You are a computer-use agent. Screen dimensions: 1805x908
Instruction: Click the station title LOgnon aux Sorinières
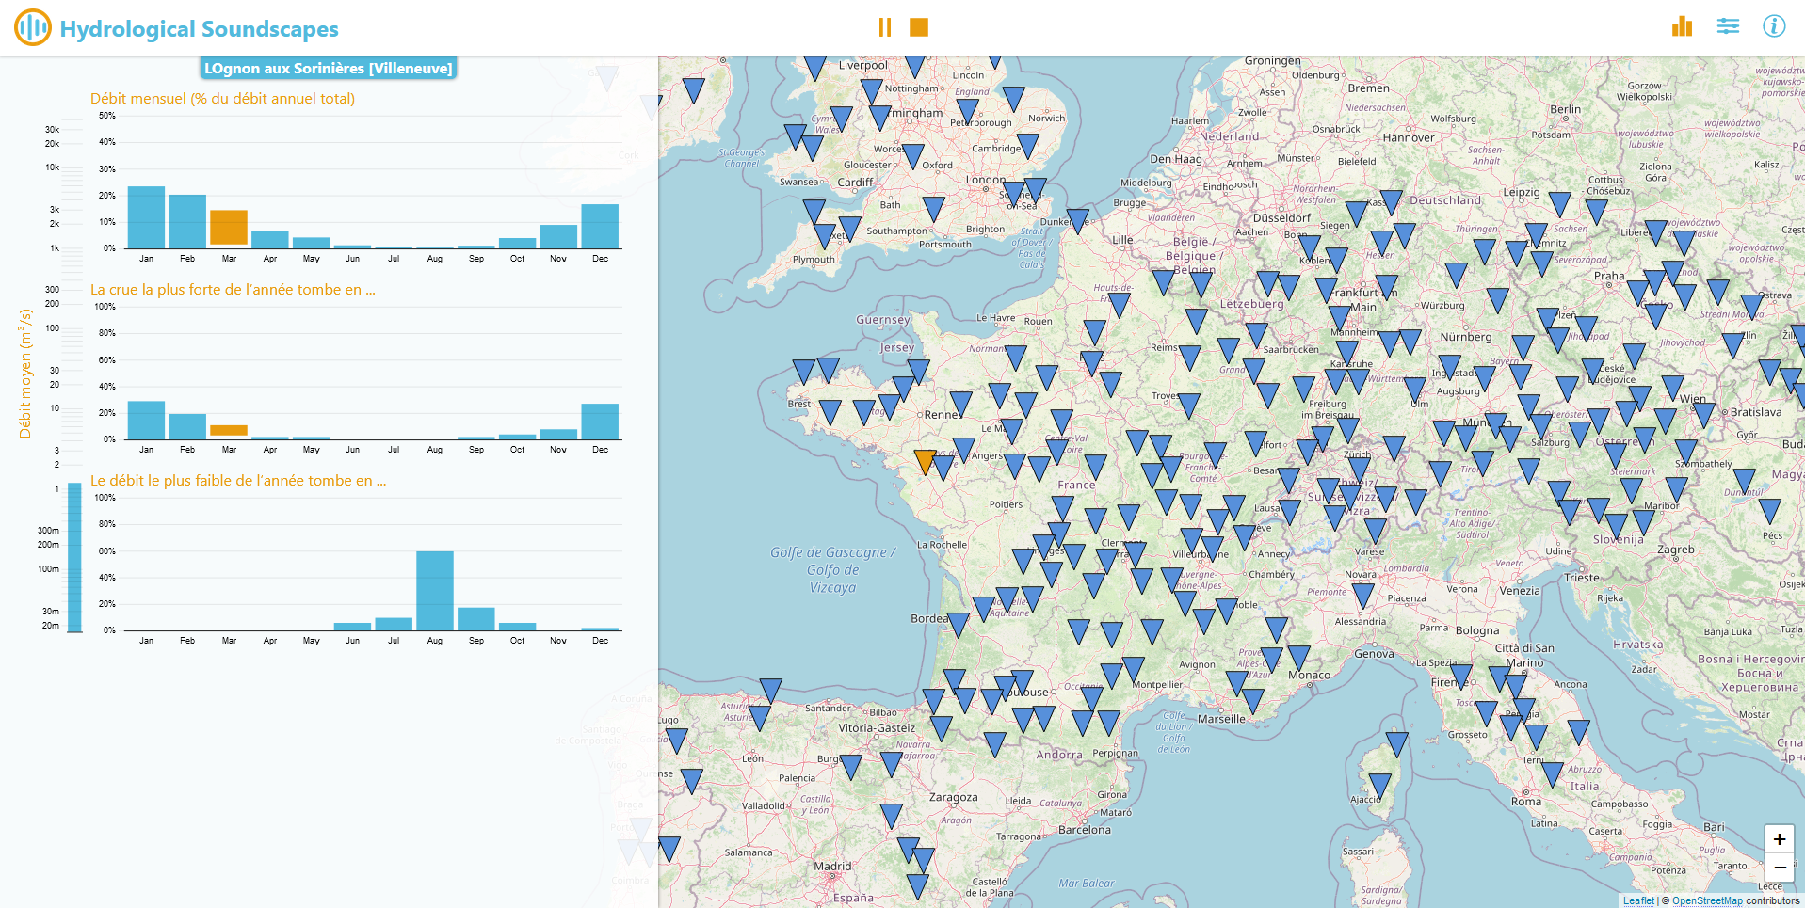[x=329, y=68]
